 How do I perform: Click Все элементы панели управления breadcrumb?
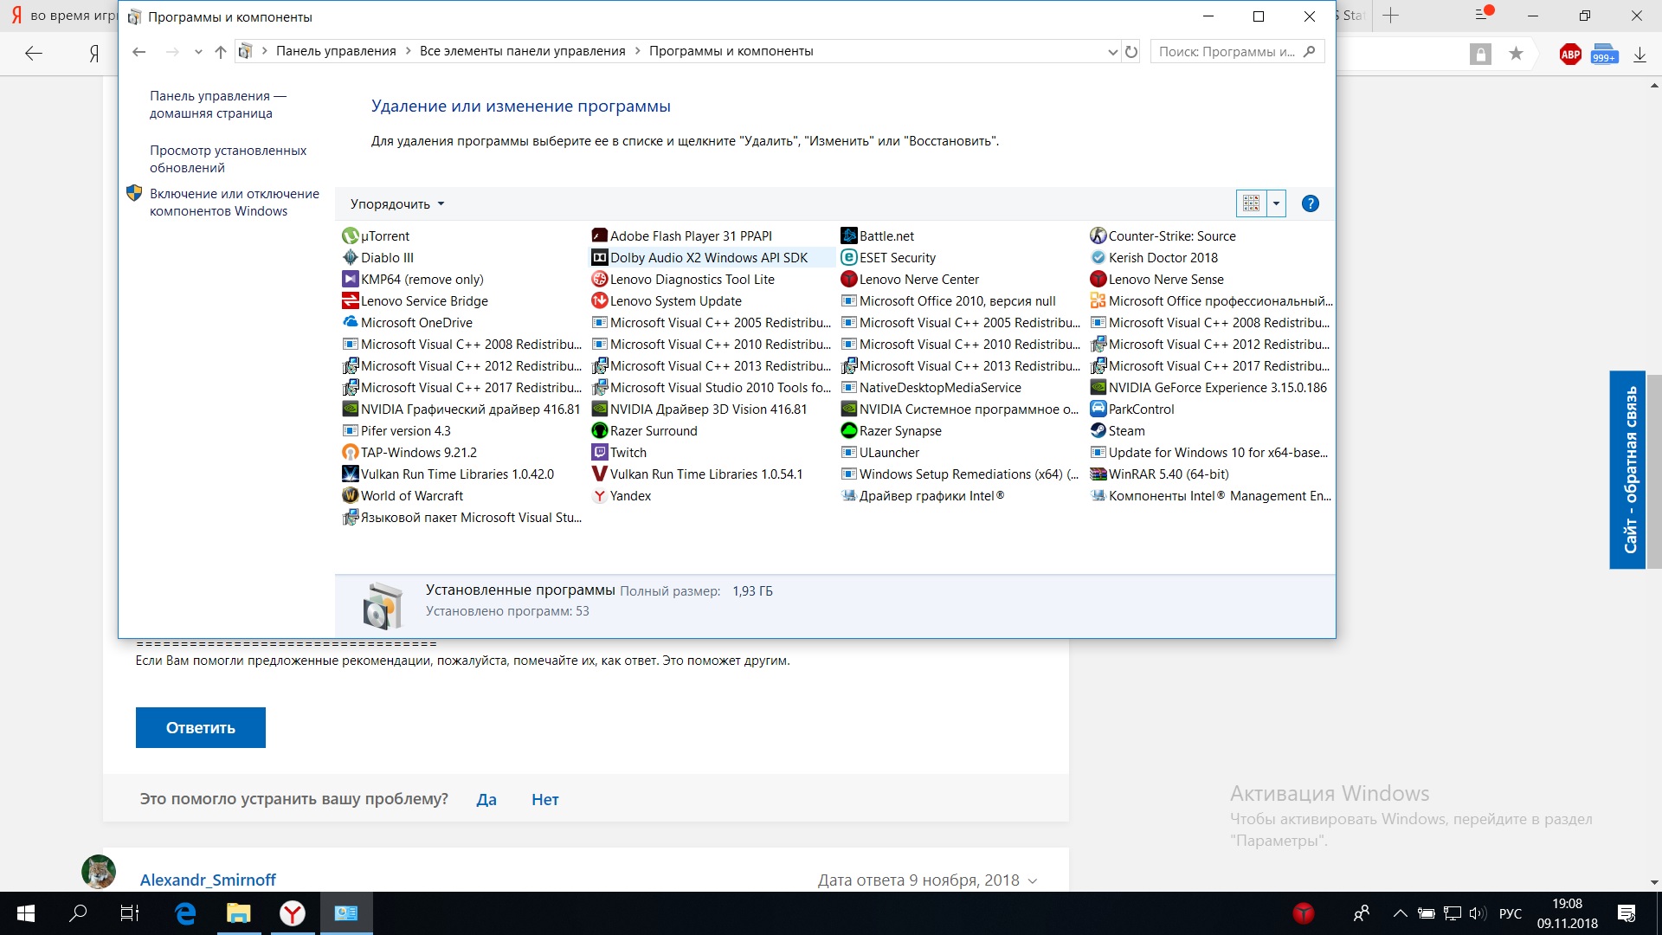click(x=523, y=51)
